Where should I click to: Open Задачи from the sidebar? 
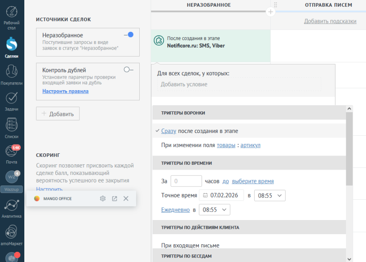(11, 102)
